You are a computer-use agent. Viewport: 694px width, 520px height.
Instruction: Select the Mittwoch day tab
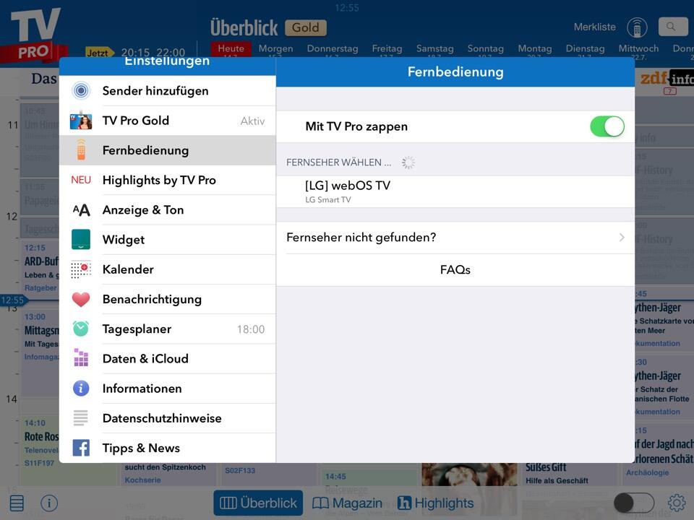click(638, 48)
